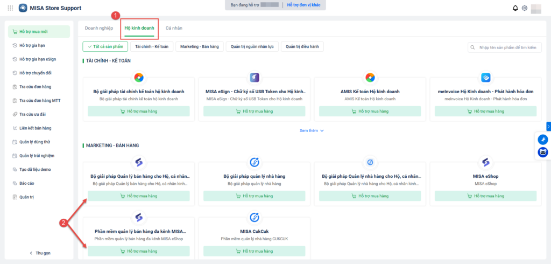Click the blue pen floating icon
The image size is (551, 264).
click(x=543, y=140)
